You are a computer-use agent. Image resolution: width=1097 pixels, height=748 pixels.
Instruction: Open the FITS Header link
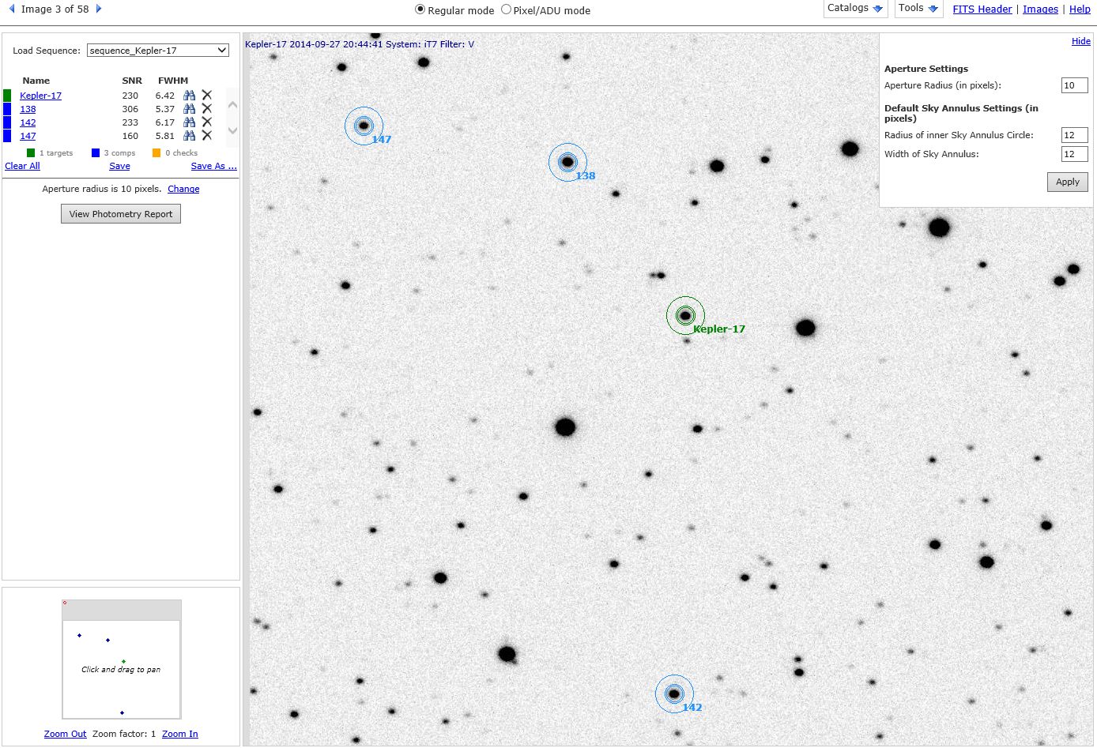[x=982, y=9]
